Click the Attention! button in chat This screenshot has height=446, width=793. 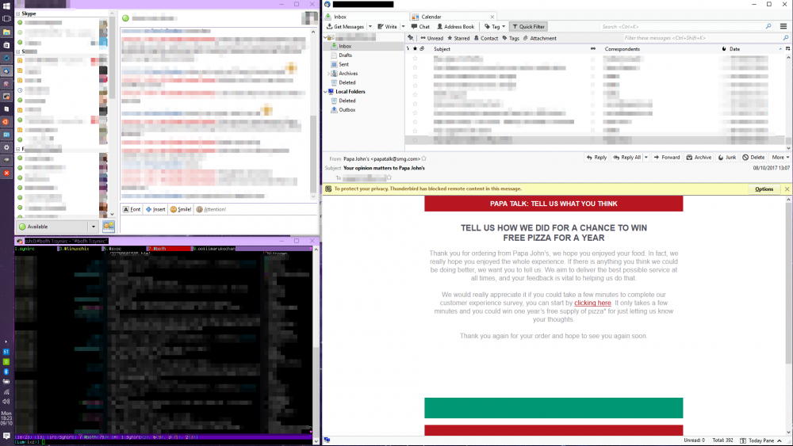[x=211, y=209]
